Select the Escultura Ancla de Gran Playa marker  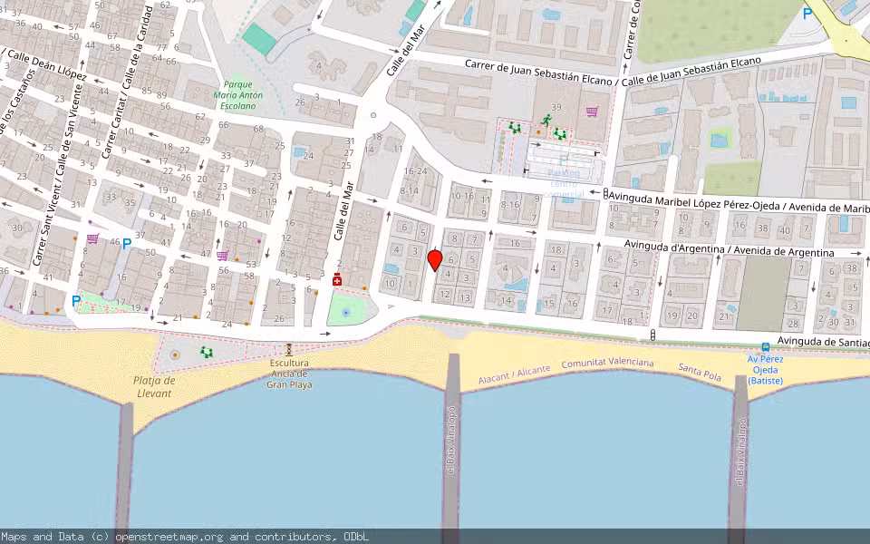(288, 349)
